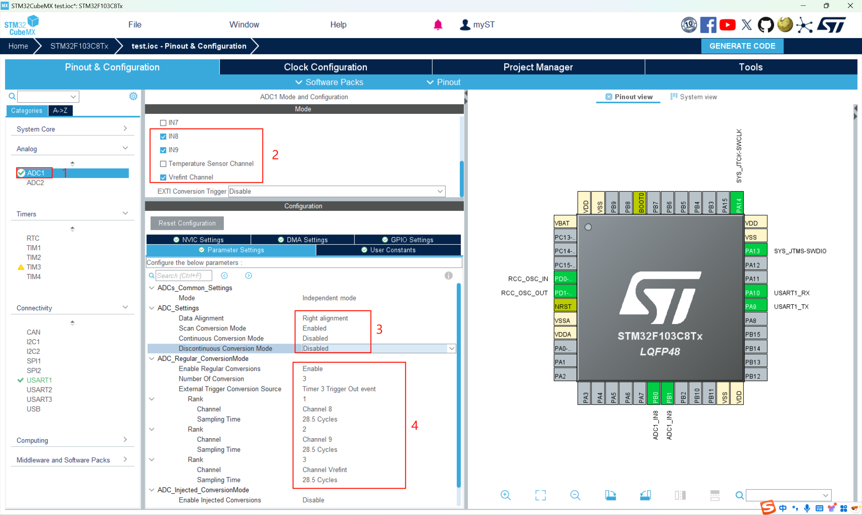Open the GitHub icon in the top bar
Screen dimensions: 862x515
(x=766, y=25)
